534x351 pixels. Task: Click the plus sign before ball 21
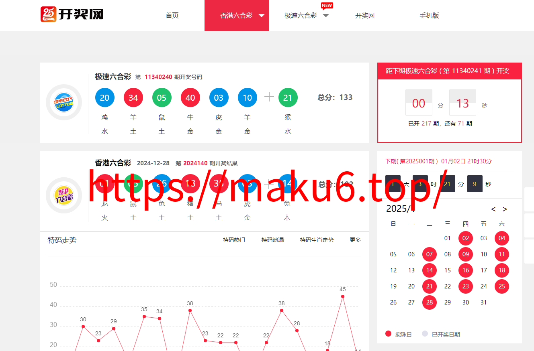(x=269, y=97)
